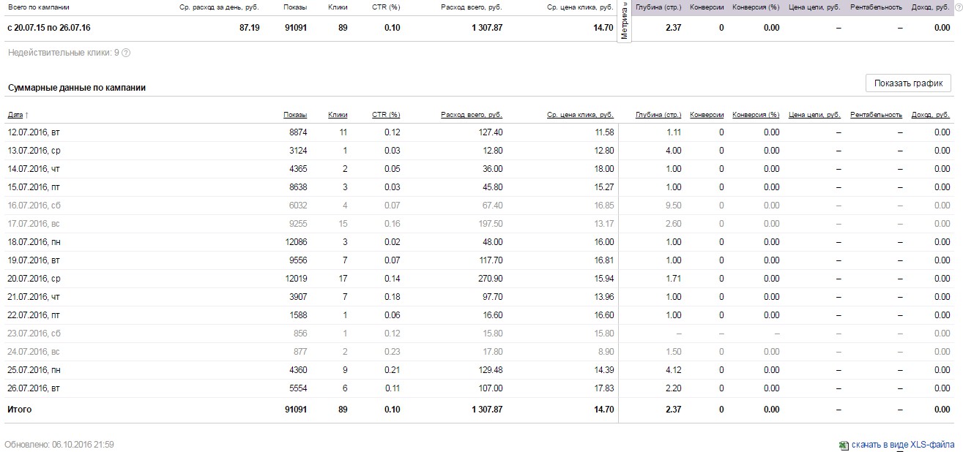
Task: Sort table by Доход, руб. table header
Action: point(931,115)
